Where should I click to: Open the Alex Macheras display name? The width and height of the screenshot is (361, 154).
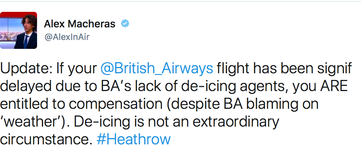click(x=80, y=24)
